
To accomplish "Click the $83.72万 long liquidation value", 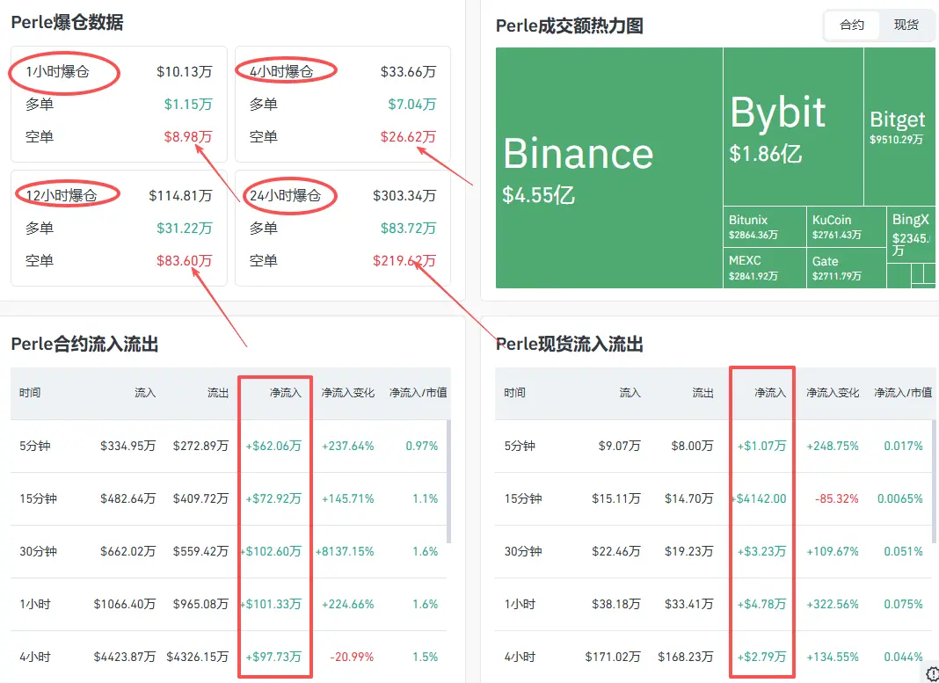I will (409, 228).
